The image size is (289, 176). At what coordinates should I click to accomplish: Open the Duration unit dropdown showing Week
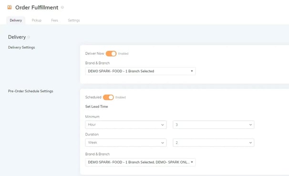point(126,143)
